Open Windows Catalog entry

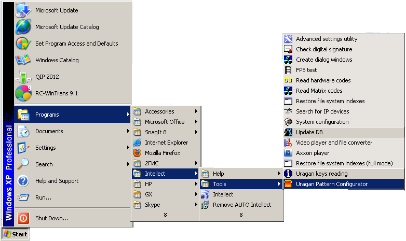(x=73, y=60)
